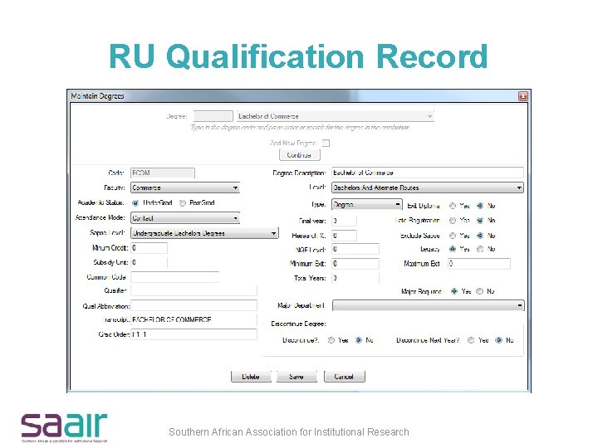Click the Transcript field with BACHELOR OF COMMERCE

194,319
